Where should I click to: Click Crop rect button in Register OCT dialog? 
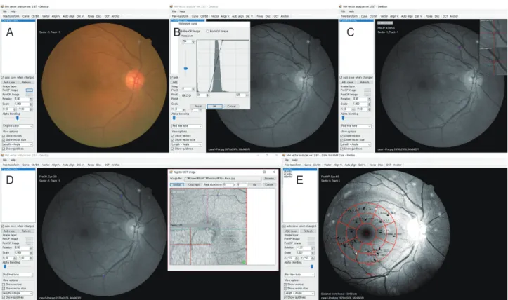coord(194,184)
